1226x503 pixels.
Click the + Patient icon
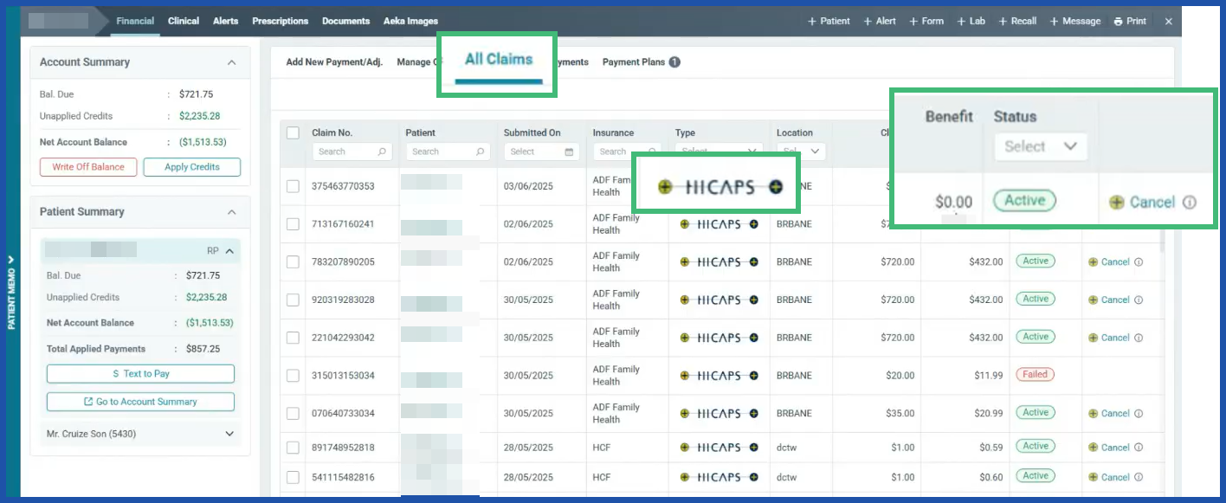(829, 21)
